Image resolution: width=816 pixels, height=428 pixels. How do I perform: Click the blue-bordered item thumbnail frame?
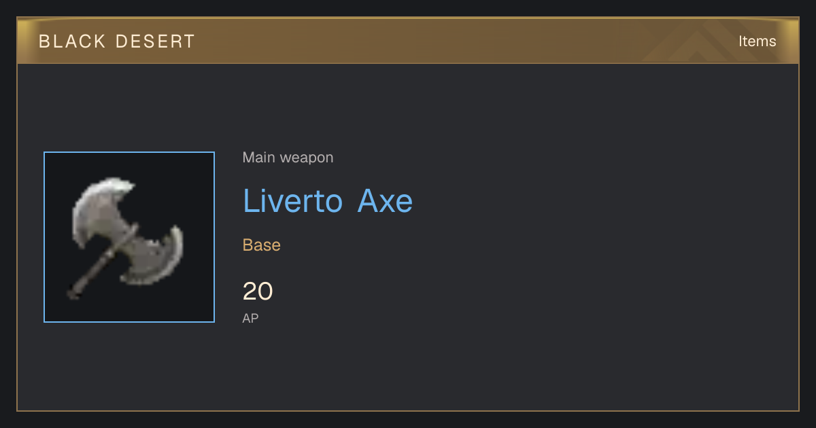129,237
